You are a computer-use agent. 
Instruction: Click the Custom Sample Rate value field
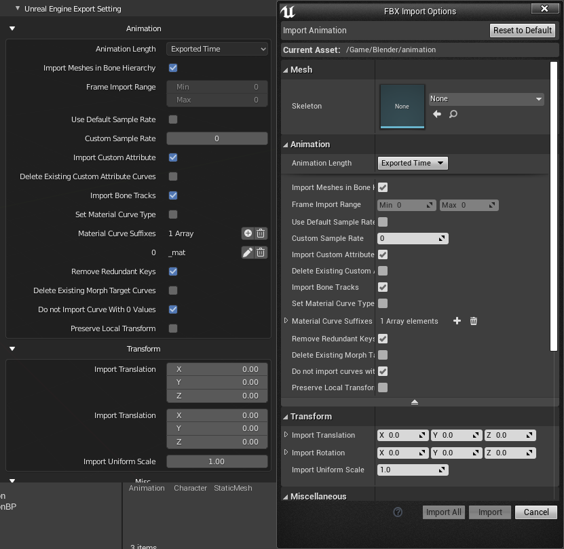pos(413,238)
